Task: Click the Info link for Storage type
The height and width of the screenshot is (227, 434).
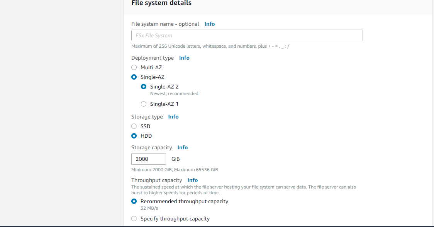Action: tap(173, 117)
